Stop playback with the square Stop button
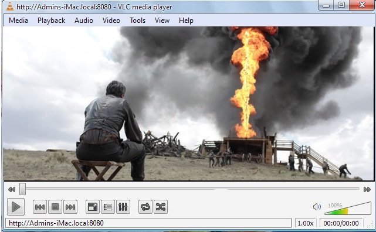The height and width of the screenshot is (232, 376). (55, 207)
